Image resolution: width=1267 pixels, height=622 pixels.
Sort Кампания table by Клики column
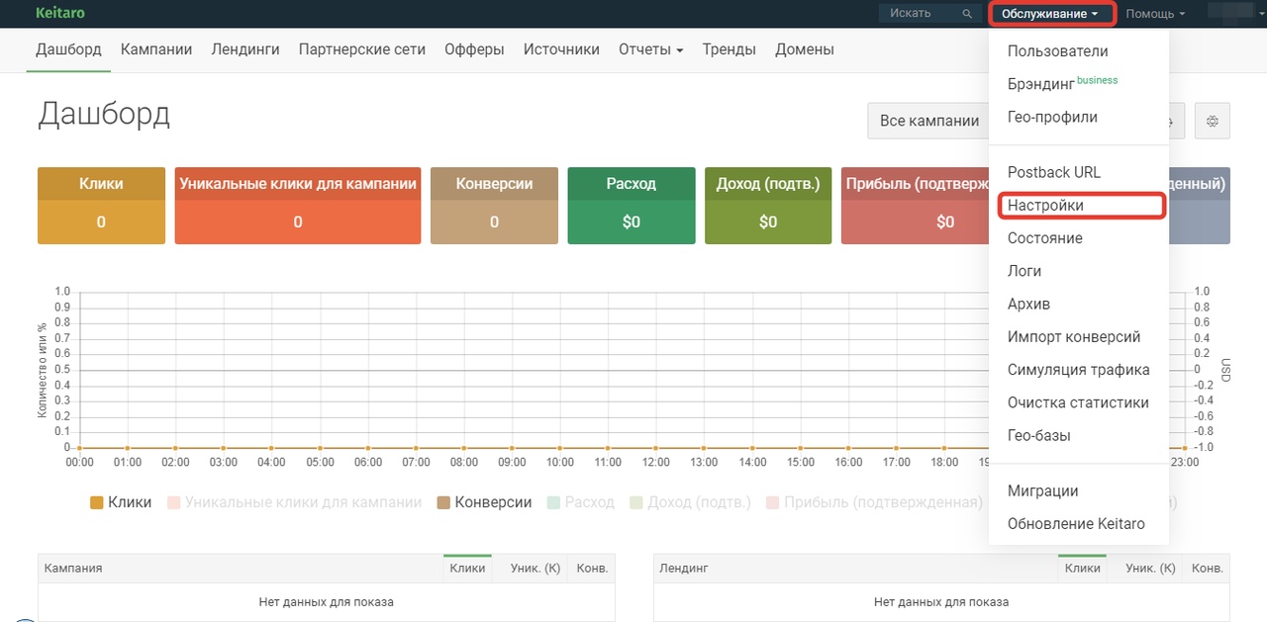(x=467, y=569)
